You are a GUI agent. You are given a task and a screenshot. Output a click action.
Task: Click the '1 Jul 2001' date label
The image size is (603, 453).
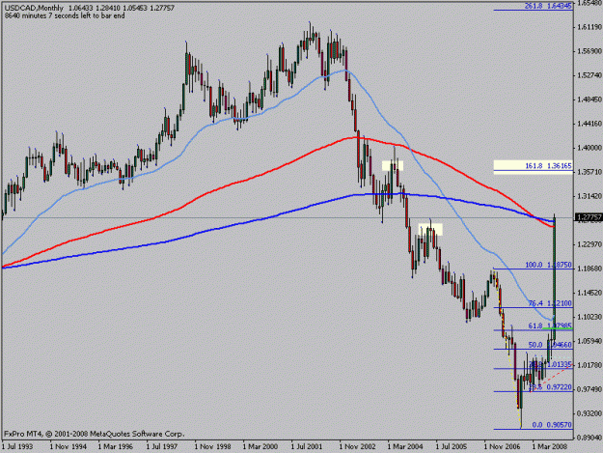(307, 447)
